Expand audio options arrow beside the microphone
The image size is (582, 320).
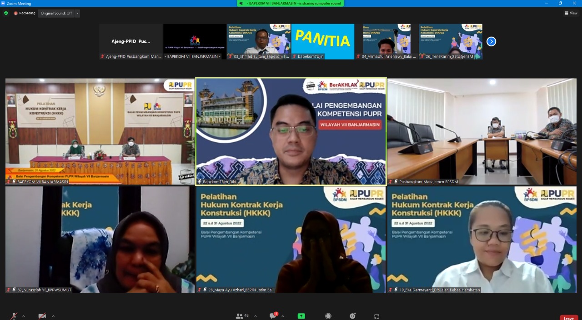point(24,316)
